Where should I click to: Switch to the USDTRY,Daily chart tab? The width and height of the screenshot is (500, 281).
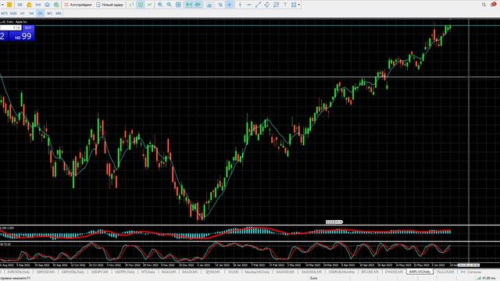tap(125, 272)
